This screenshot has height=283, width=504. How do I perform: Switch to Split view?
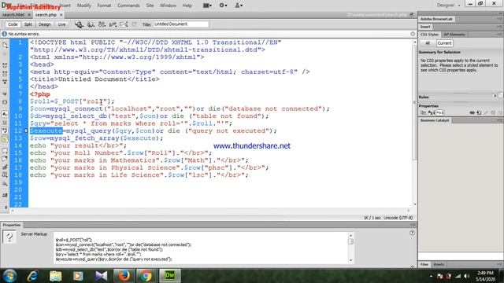pos(28,24)
